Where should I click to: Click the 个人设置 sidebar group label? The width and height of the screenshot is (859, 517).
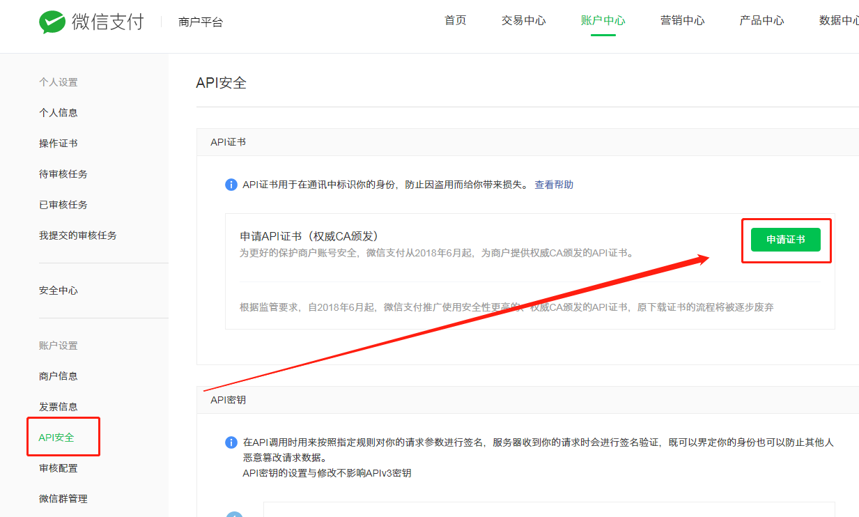tap(59, 82)
